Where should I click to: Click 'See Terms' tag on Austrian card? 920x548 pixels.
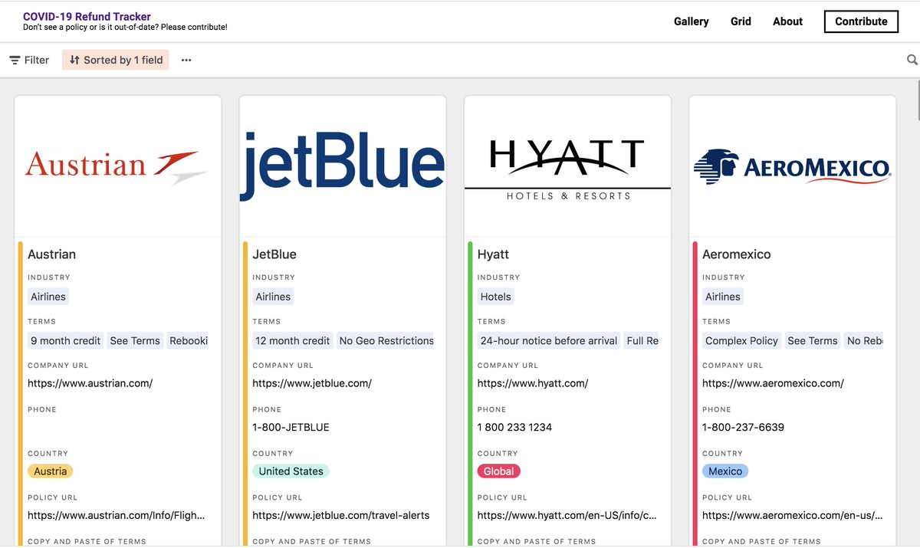[135, 341]
